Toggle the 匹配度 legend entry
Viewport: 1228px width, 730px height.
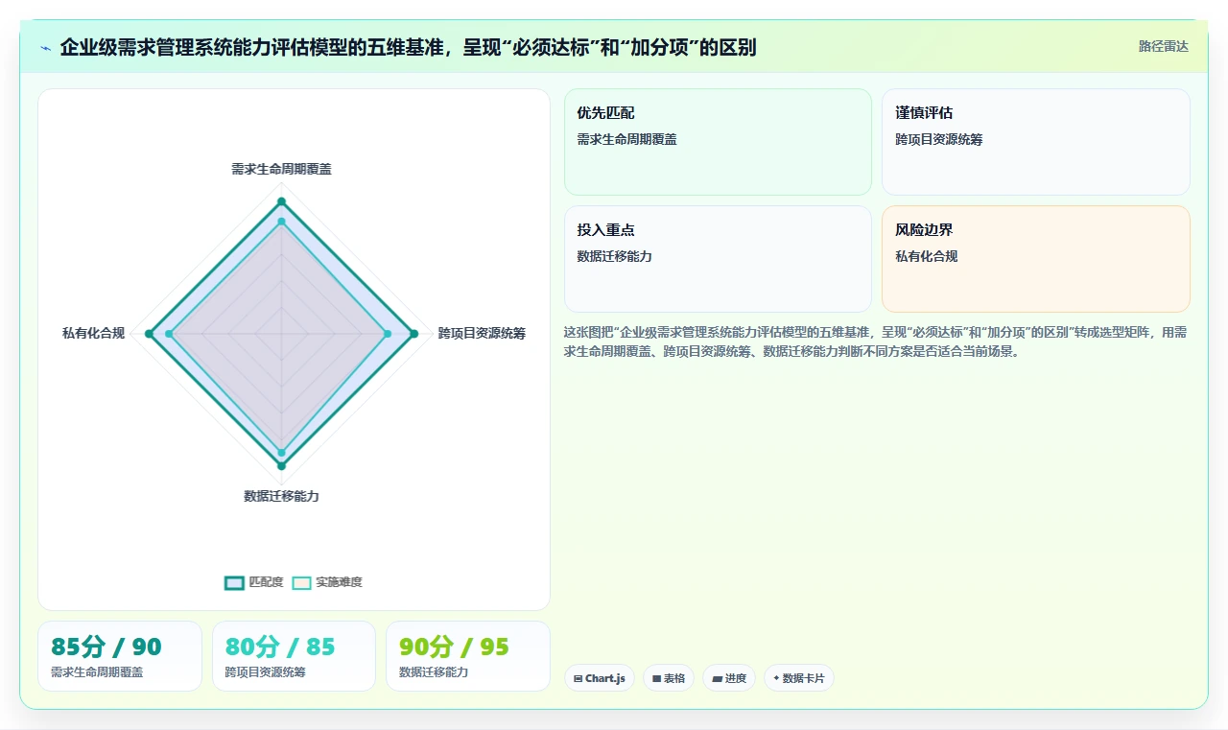click(x=254, y=582)
